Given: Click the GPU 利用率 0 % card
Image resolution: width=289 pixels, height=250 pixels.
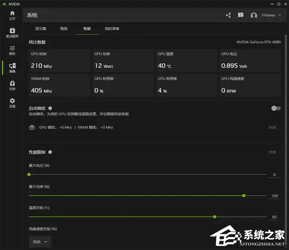Looking at the screenshot, I should click(123, 85).
